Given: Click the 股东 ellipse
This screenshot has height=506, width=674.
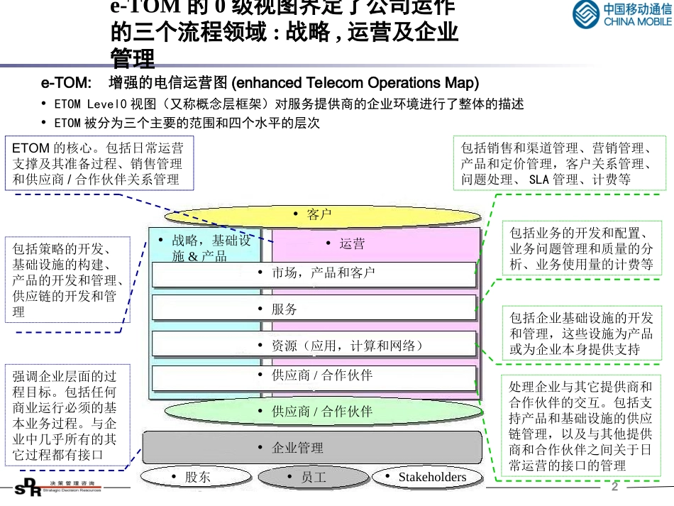Looking at the screenshot, I should (x=196, y=477).
